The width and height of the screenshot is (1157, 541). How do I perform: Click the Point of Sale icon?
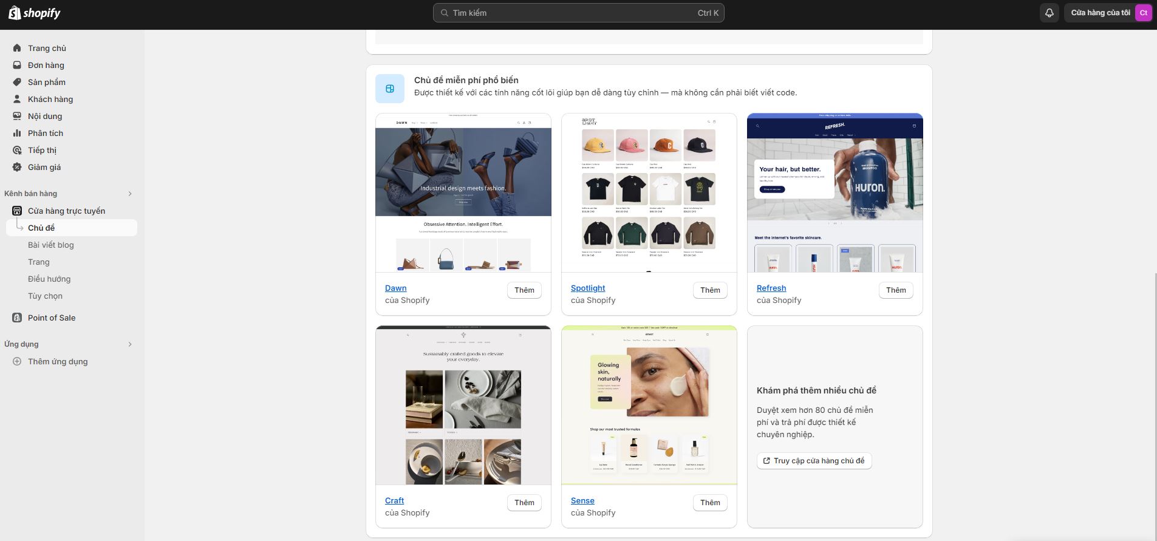[x=17, y=318]
